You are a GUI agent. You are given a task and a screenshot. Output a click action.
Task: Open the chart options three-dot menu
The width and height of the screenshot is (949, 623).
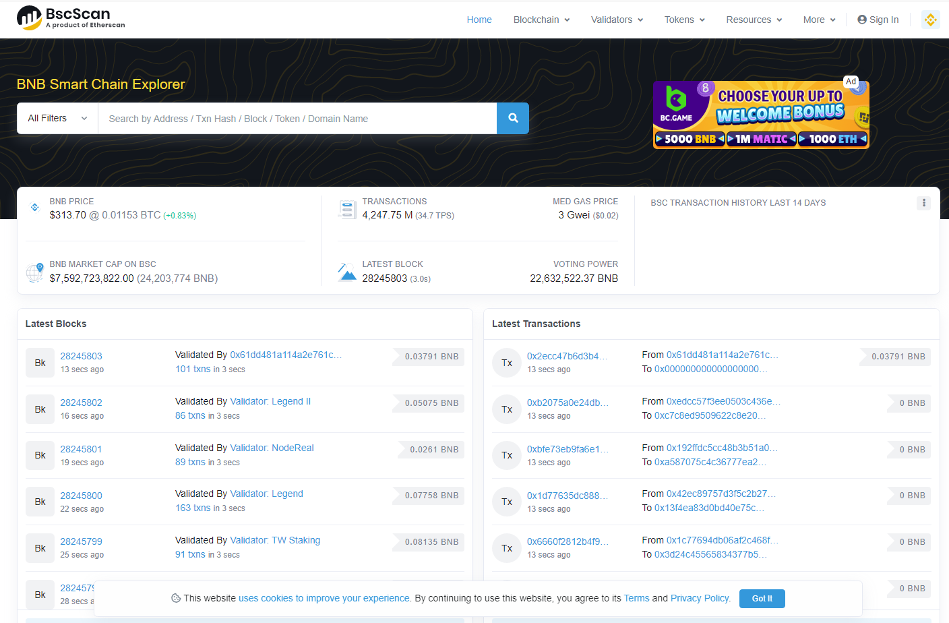click(923, 202)
